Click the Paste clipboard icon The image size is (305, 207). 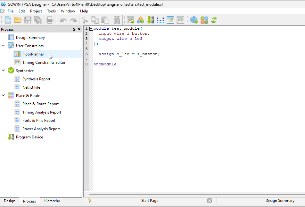pyautogui.click(x=105, y=20)
